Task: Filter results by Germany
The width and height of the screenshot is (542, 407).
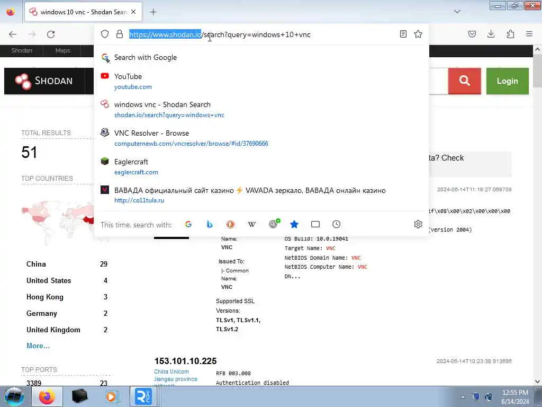Action: [x=42, y=314]
